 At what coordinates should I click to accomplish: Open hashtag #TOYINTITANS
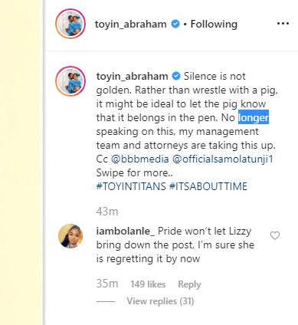pos(131,186)
